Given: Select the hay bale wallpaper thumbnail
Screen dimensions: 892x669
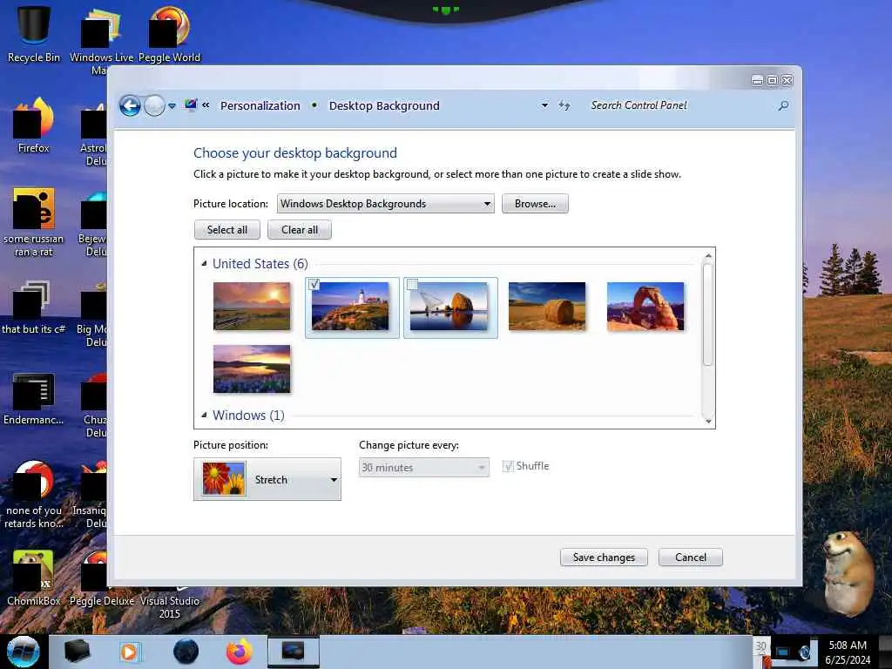Looking at the screenshot, I should 547,306.
